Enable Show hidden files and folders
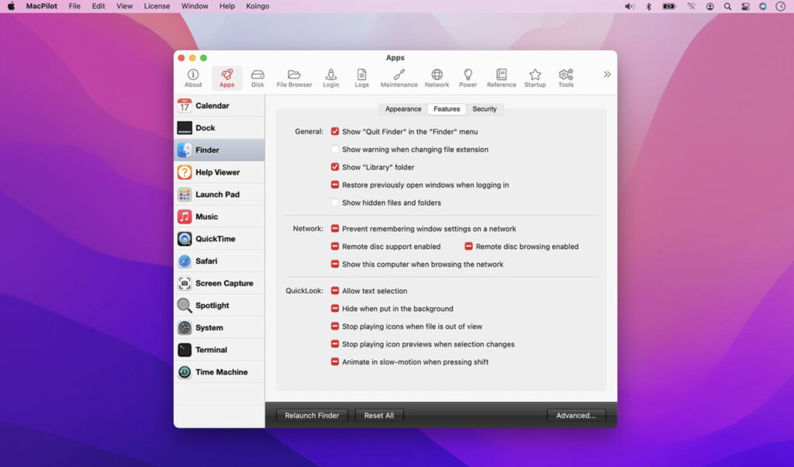Image resolution: width=794 pixels, height=467 pixels. pos(335,202)
